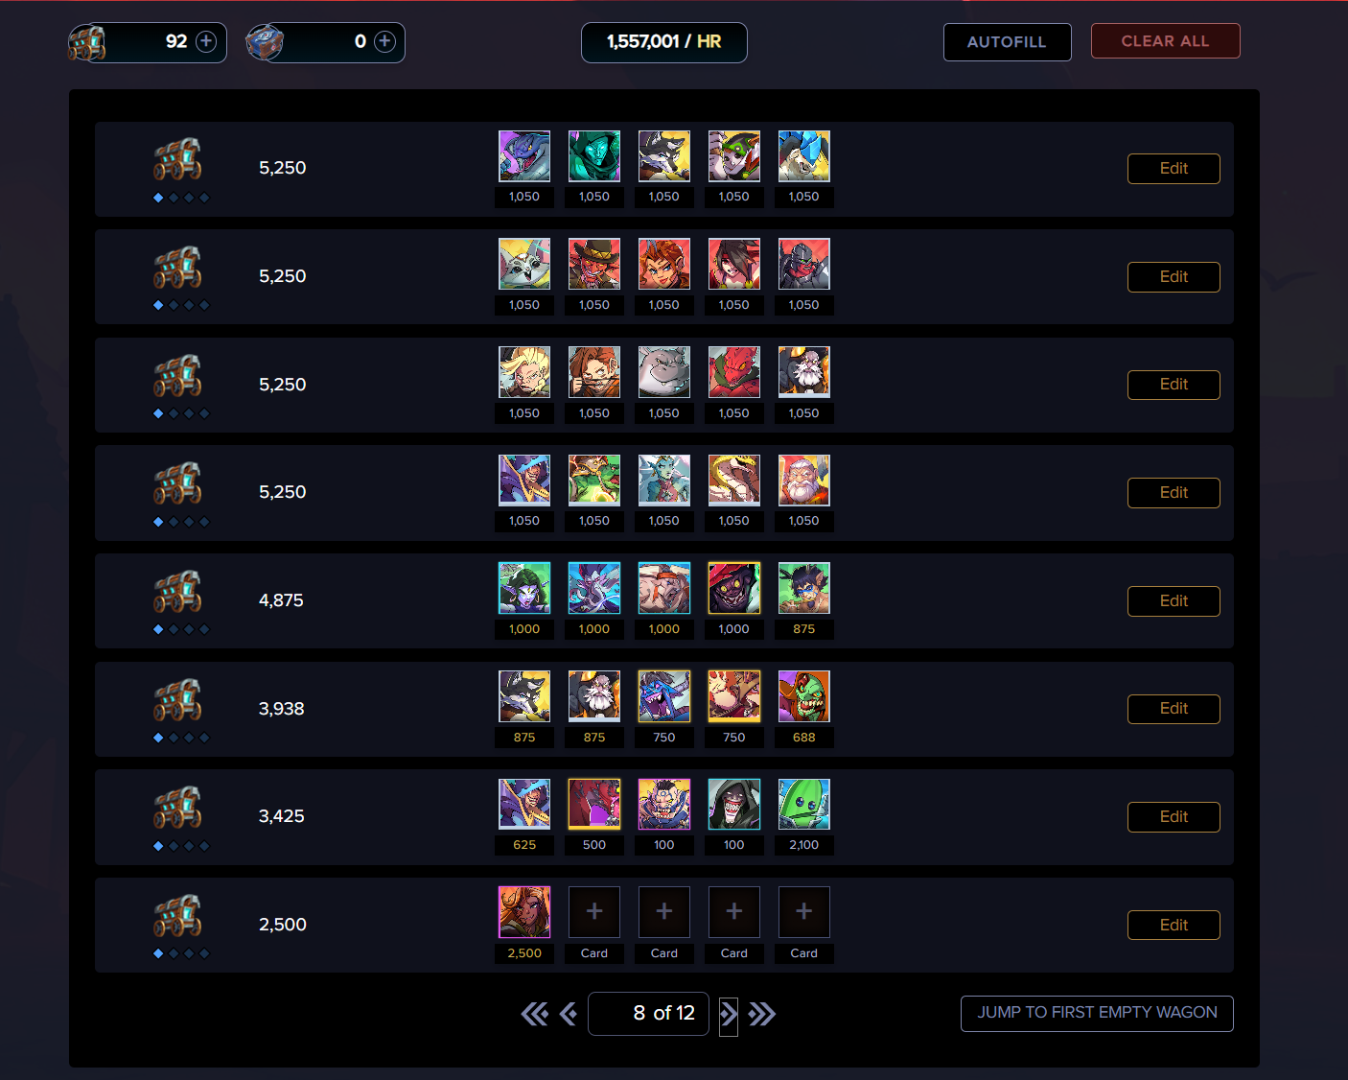Add wagons with the plus beside 92
1348x1080 pixels.
tap(206, 41)
